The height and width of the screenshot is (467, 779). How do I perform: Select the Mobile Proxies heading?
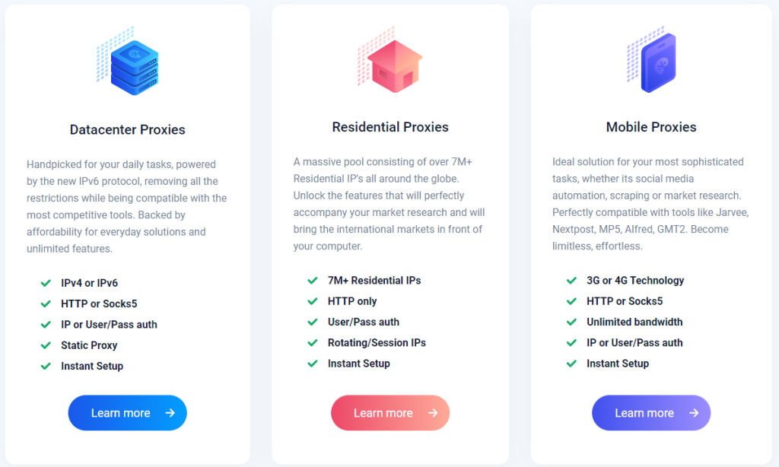(x=651, y=127)
